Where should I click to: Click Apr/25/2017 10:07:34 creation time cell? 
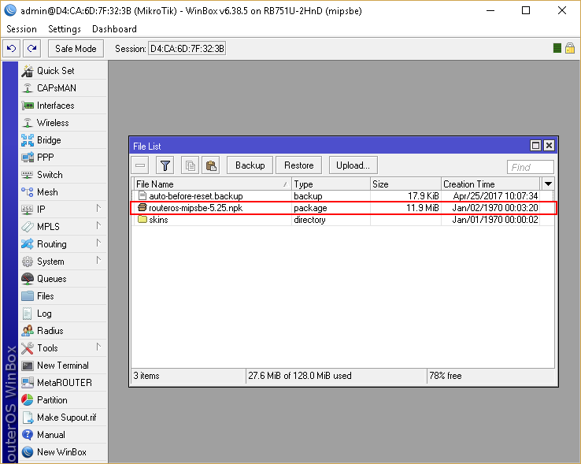tap(495, 196)
